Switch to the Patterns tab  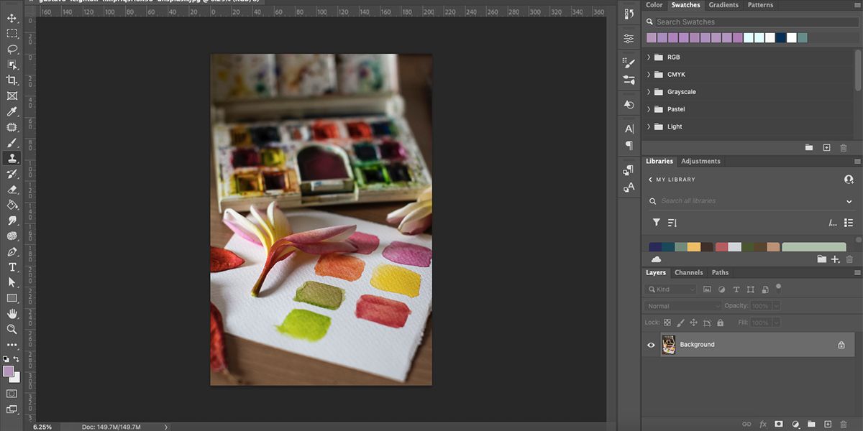760,5
